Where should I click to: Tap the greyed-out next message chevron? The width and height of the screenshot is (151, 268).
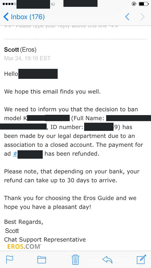[142, 17]
